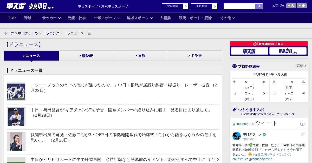Expand the その他 dropdown chevron
This screenshot has height=163, width=312.
(234, 18)
